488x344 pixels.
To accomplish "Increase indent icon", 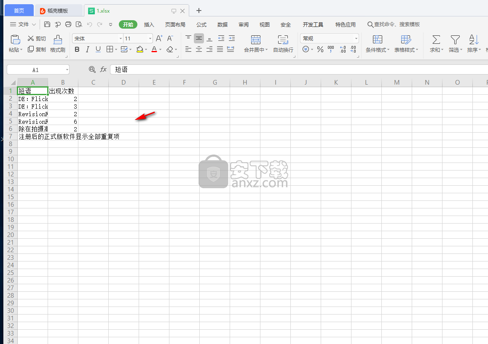I will tap(232, 38).
